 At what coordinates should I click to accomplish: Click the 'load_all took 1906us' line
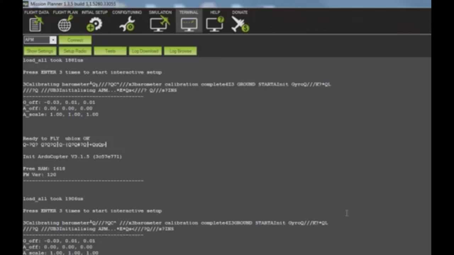53,199
